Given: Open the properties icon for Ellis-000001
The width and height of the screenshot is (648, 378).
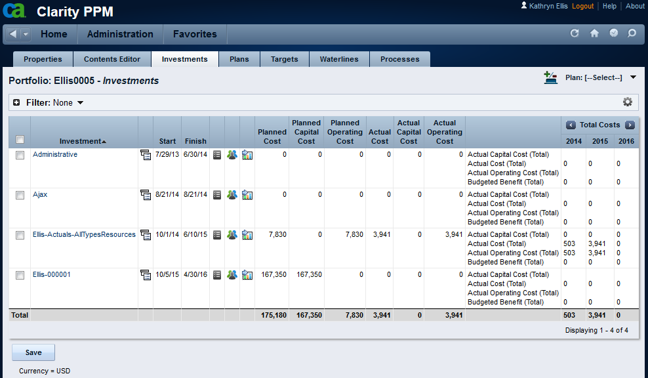Looking at the screenshot, I should [x=217, y=275].
